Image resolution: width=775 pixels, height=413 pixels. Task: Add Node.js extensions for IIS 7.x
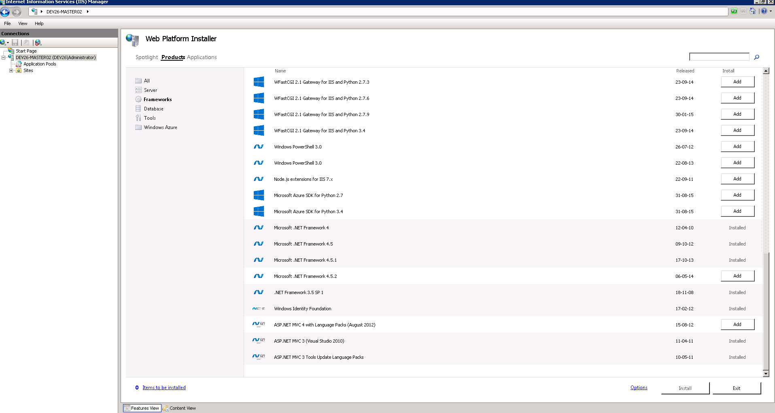tap(737, 179)
